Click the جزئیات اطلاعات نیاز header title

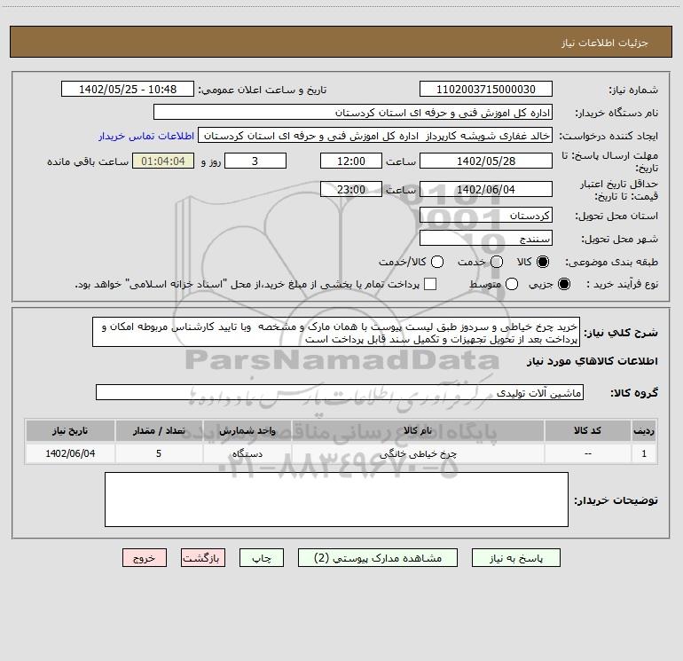tap(605, 43)
